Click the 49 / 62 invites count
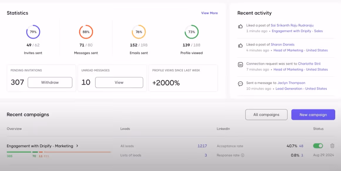This screenshot has width=341, height=171. click(33, 45)
